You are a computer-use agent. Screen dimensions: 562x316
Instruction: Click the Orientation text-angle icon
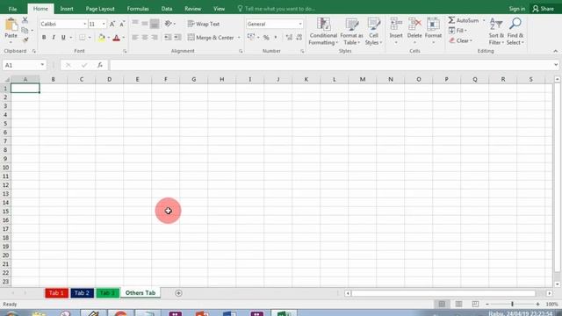(168, 24)
